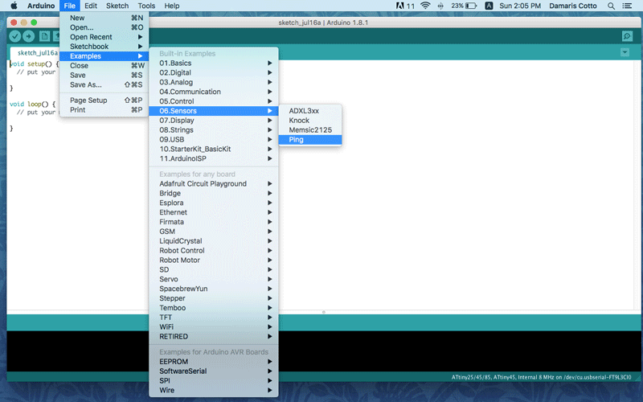Viewport: 643px width, 402px height.
Task: Open Servo library examples
Action: coord(214,279)
